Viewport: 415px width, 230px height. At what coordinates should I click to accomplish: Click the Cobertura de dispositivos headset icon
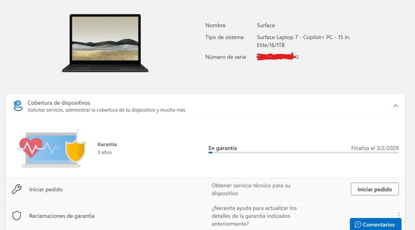tap(18, 106)
